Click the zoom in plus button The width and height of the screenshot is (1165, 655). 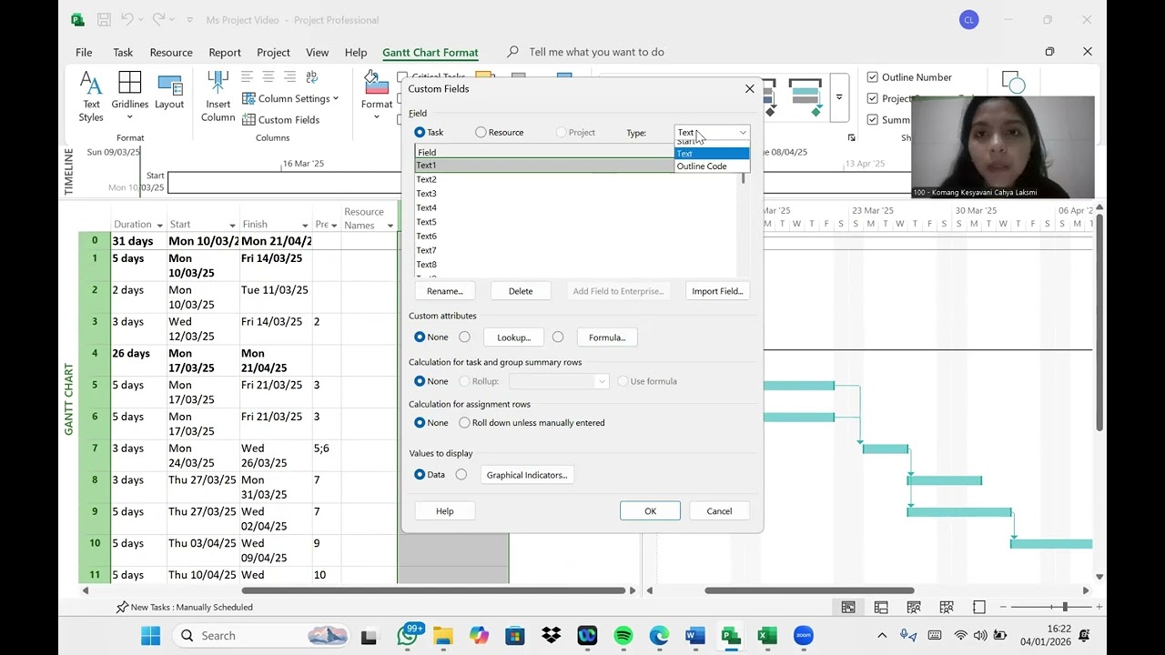click(x=1099, y=607)
